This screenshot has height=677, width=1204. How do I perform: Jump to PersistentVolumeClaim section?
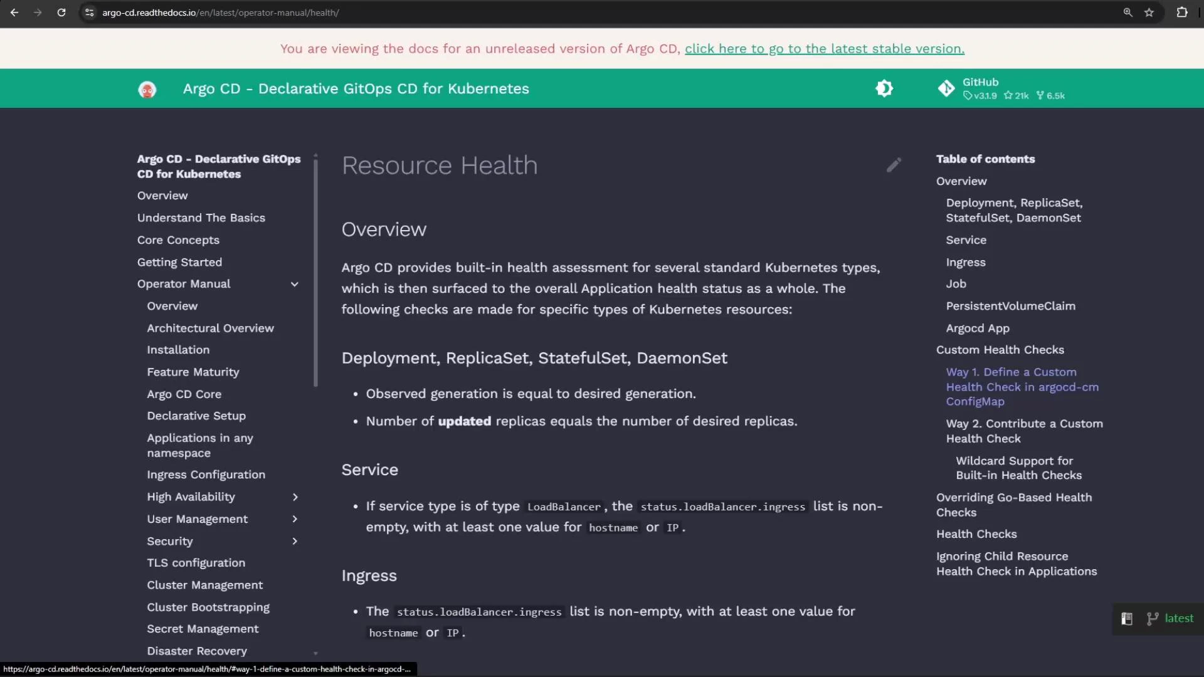1010,306
